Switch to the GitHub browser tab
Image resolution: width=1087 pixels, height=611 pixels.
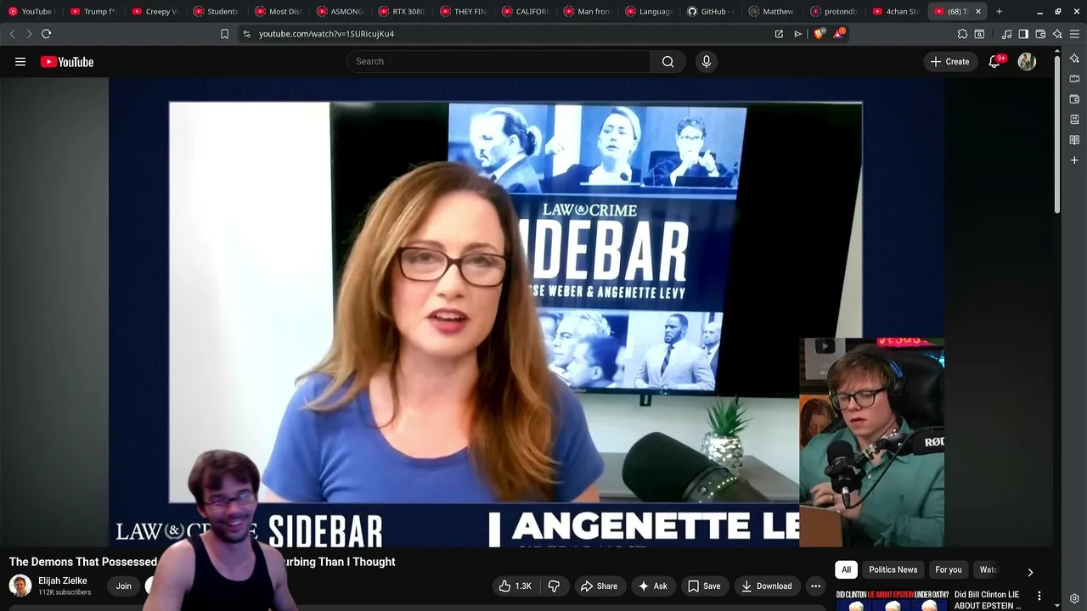710,11
